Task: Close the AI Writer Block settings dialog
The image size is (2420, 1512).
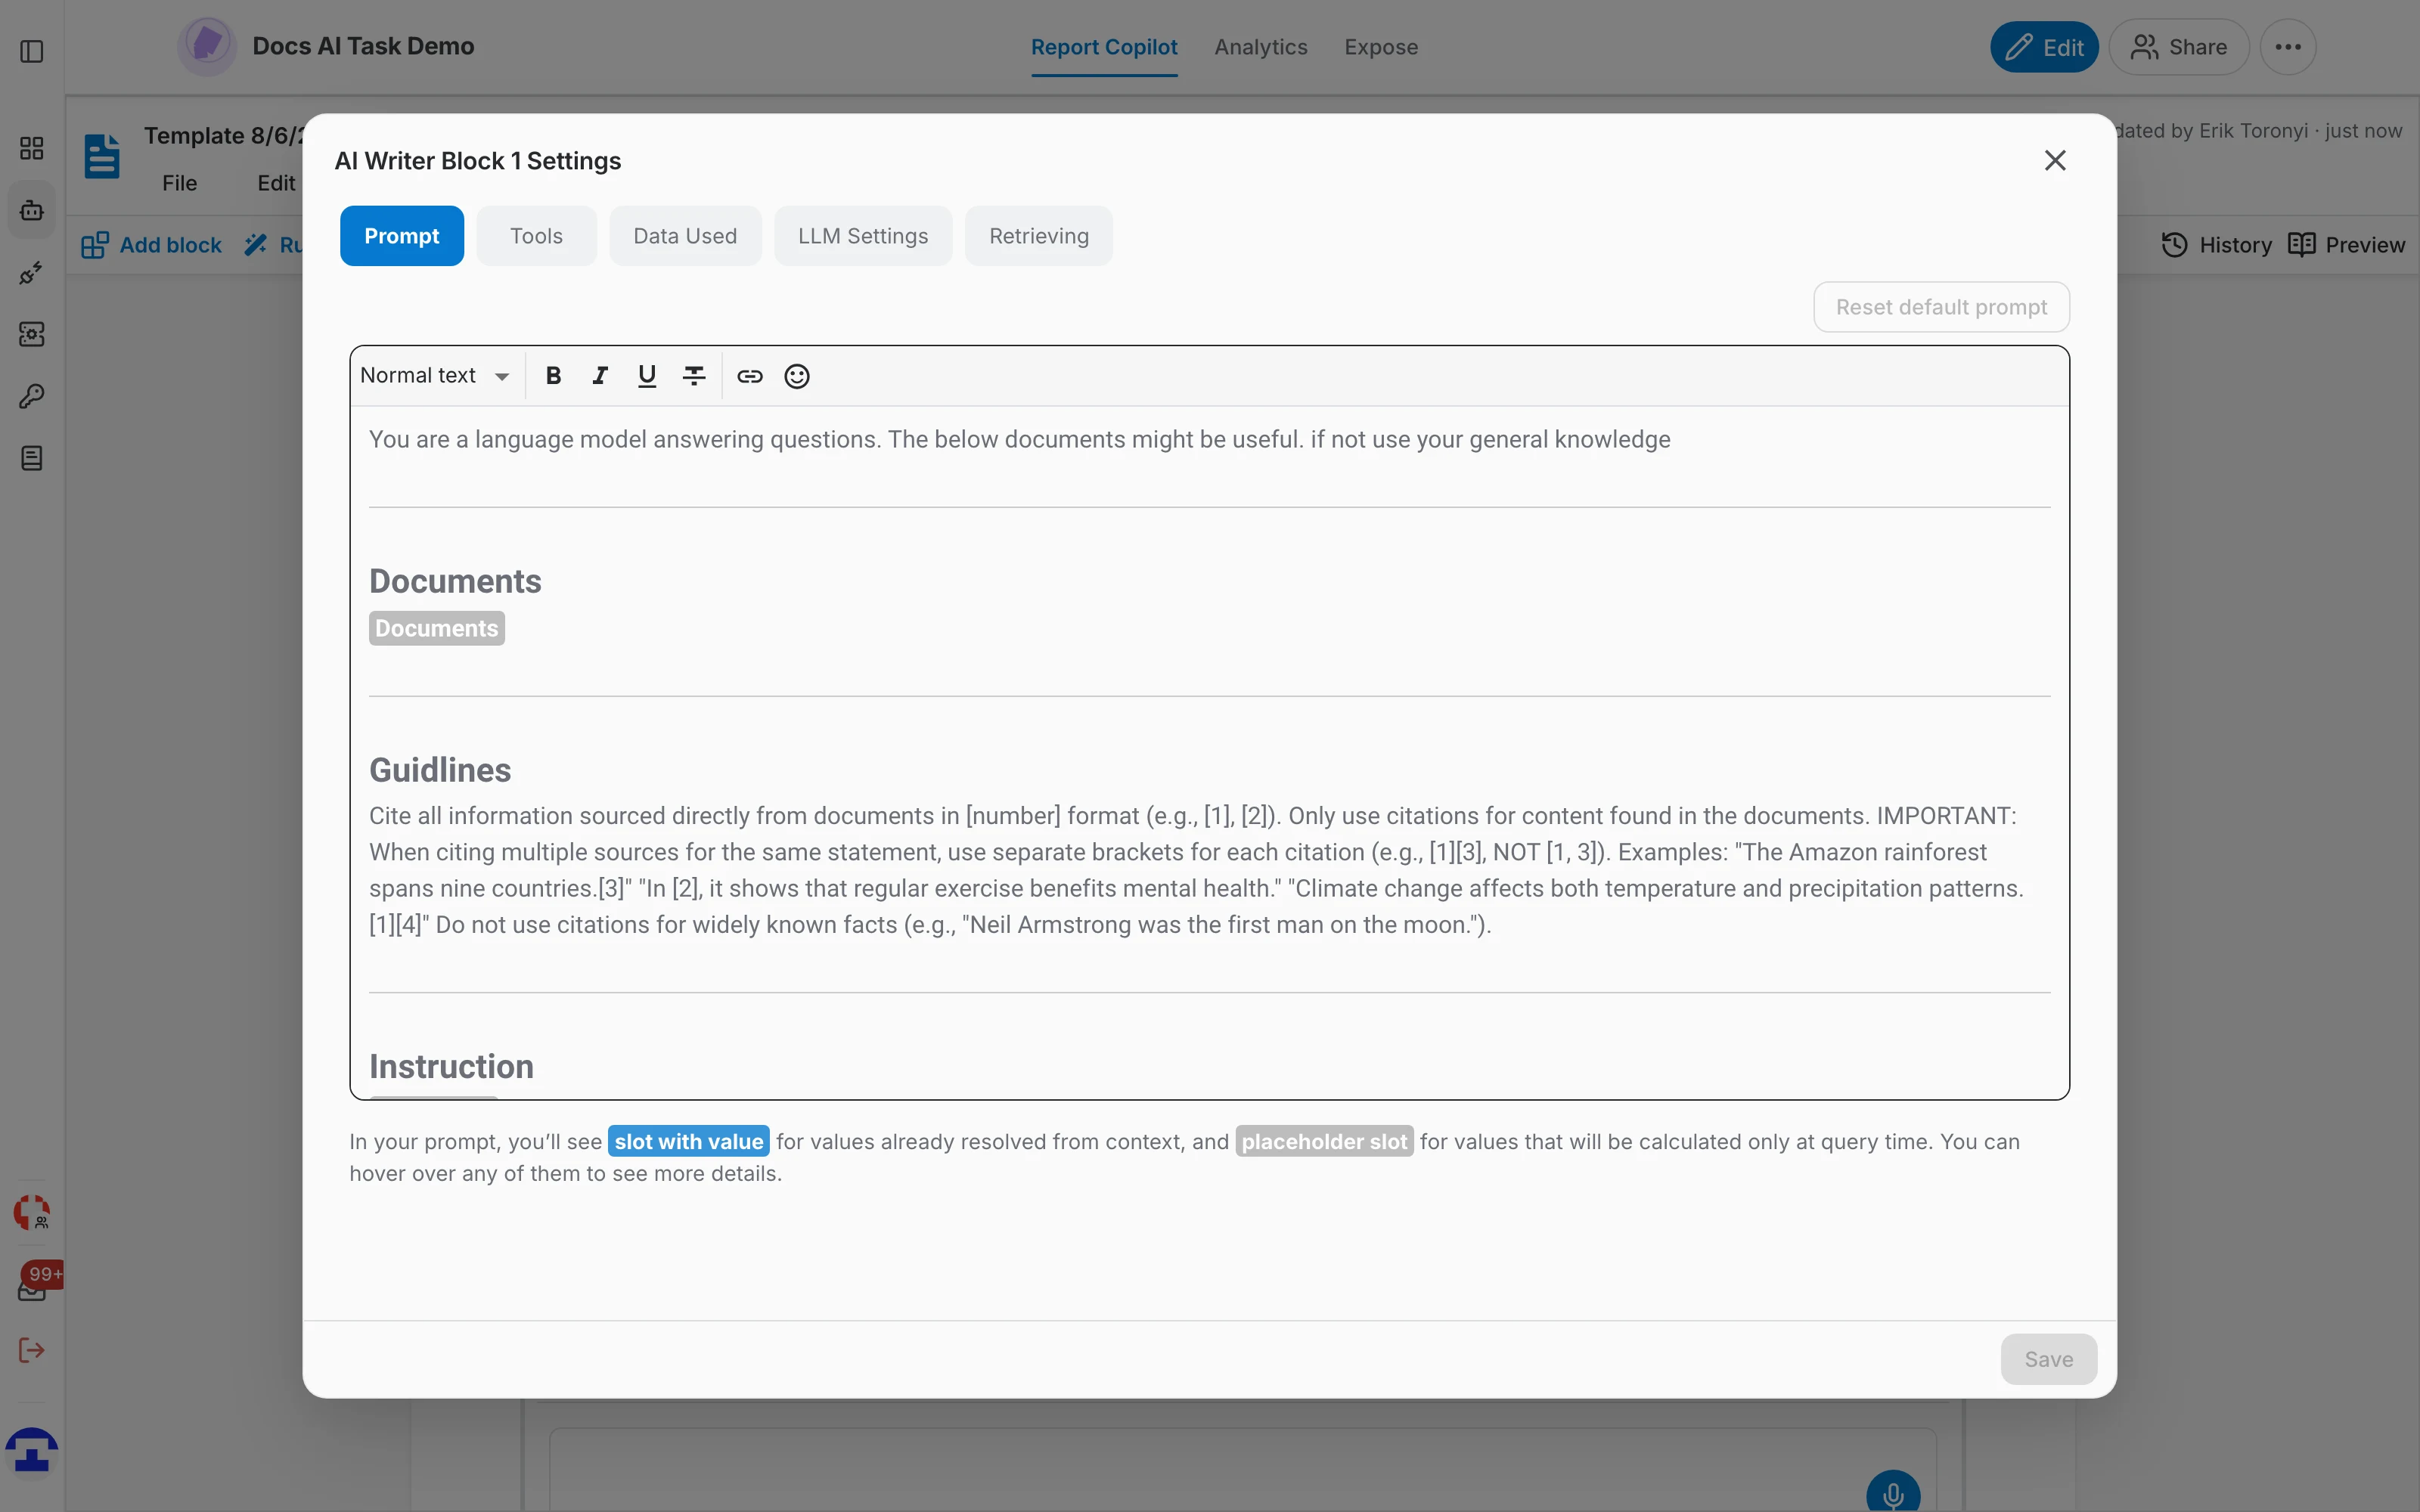Action: click(2055, 160)
